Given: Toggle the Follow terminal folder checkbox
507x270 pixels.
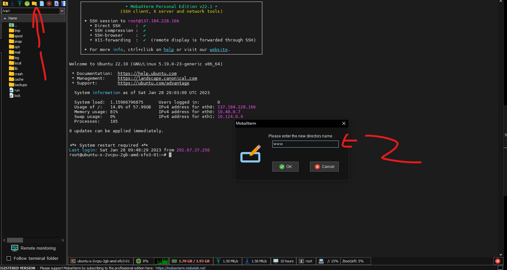Looking at the screenshot, I should (9, 258).
